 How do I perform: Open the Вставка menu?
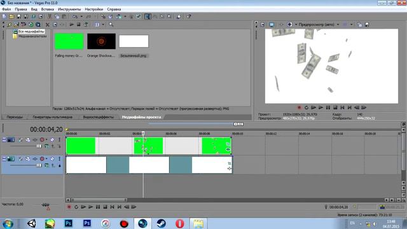click(48, 10)
